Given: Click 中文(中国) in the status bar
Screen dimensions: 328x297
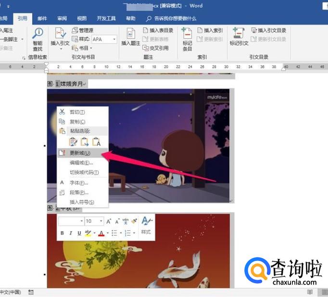Looking at the screenshot, I should click(10, 292).
